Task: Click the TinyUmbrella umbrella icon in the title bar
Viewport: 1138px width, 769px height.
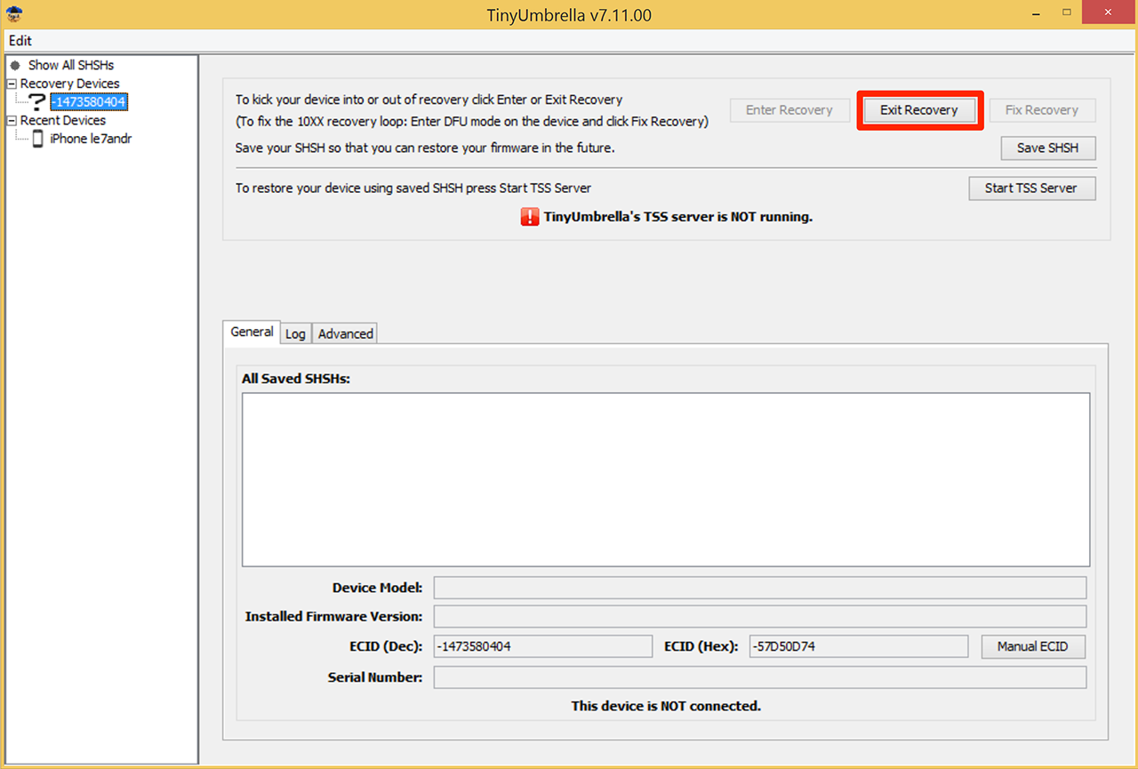Action: tap(13, 13)
